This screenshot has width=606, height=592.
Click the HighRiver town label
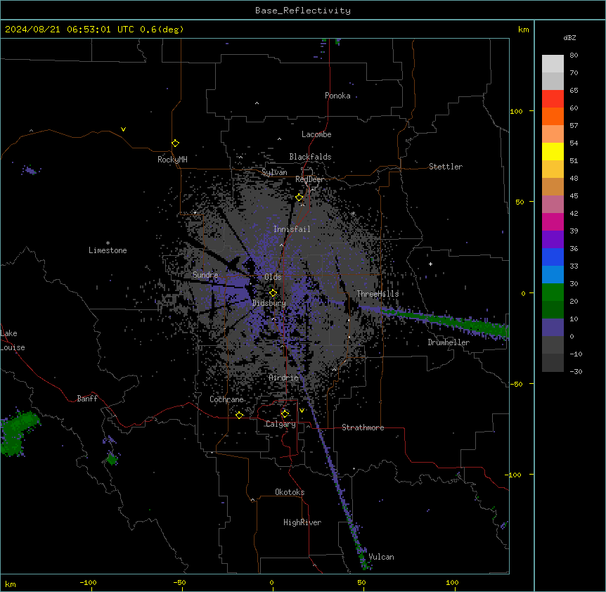pyautogui.click(x=302, y=522)
